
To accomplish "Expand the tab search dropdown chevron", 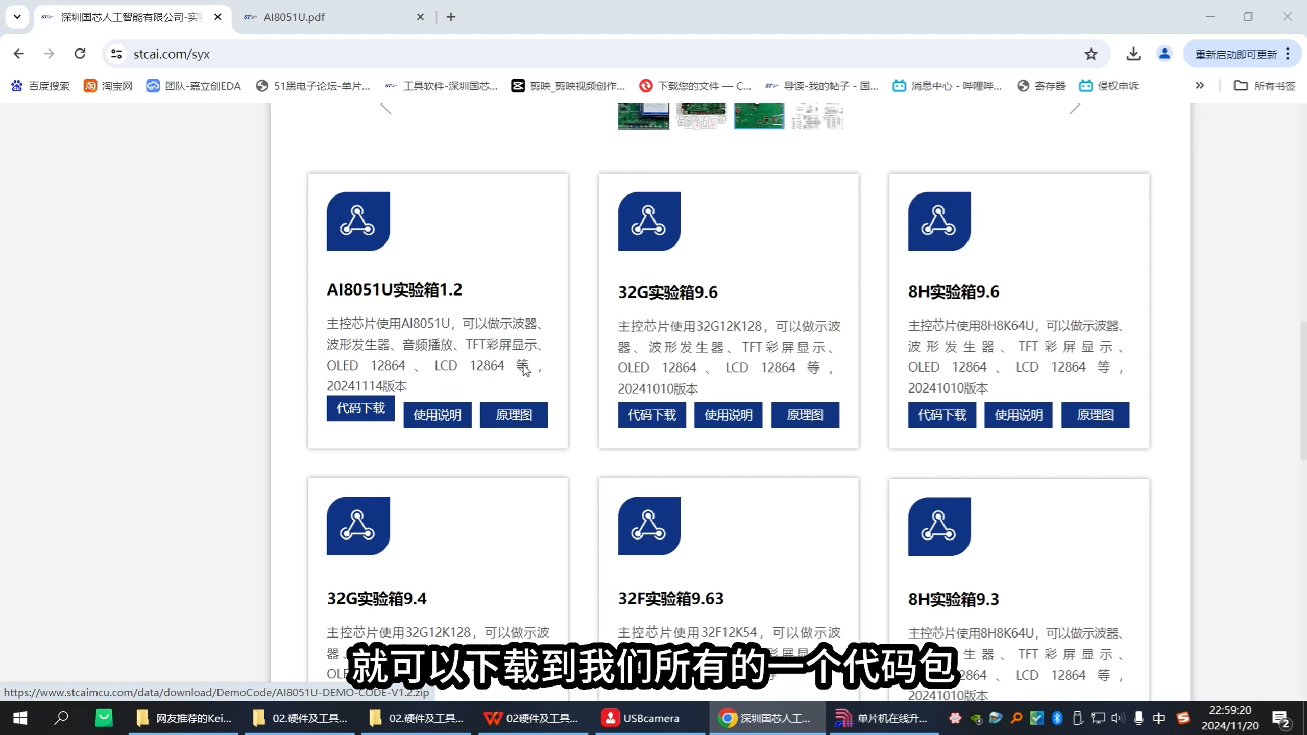I will coord(17,17).
